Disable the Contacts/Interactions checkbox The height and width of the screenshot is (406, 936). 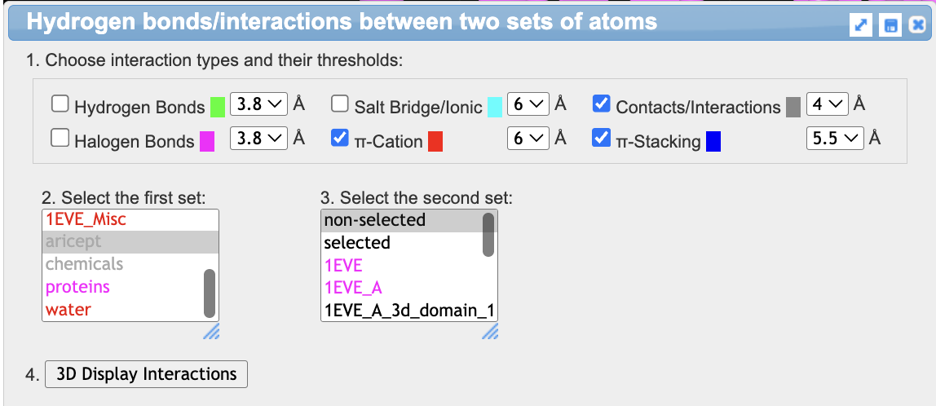point(602,104)
